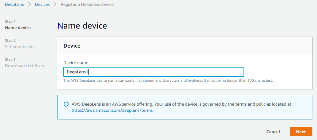The height and width of the screenshot is (140, 317).
Task: Open the aws.amazon.com/deeplens/terms link
Action: pos(112,110)
